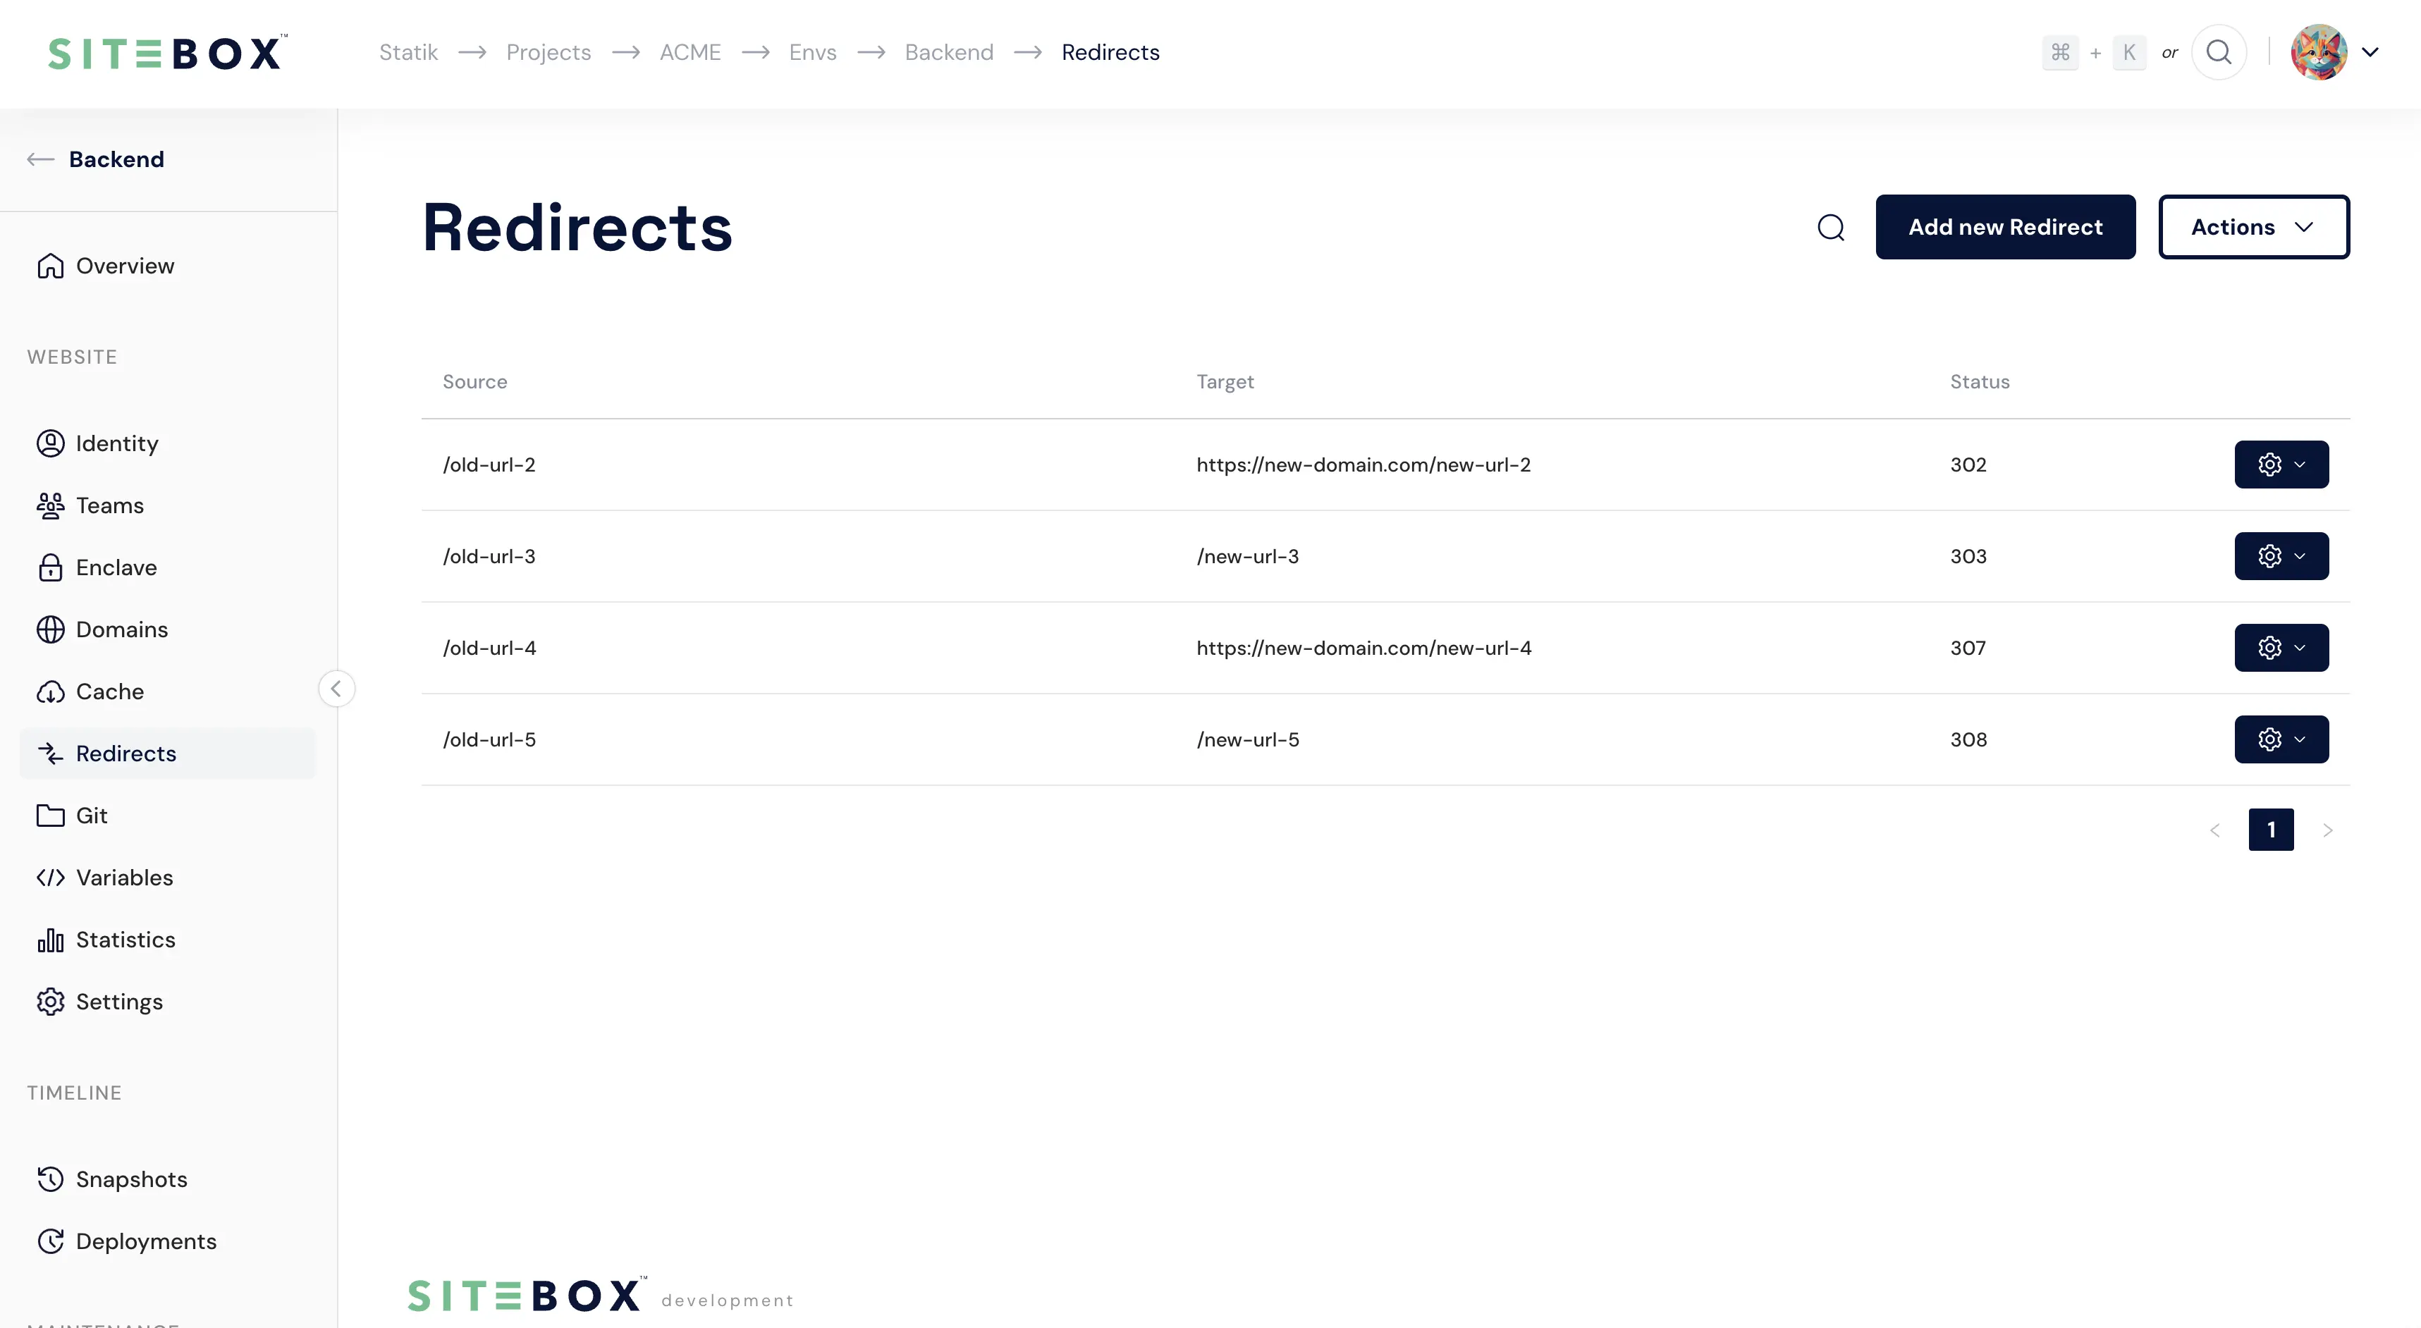The height and width of the screenshot is (1328, 2421).
Task: Click the Domains icon in sidebar
Action: click(x=51, y=629)
